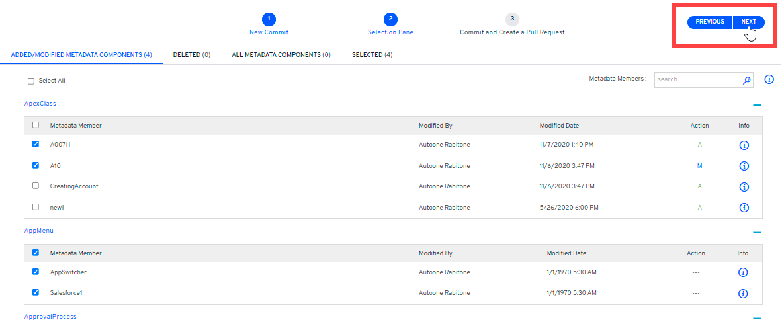Viewport: 782px width, 322px height.
Task: Collapse the ApprovalProcess section
Action: point(757,317)
